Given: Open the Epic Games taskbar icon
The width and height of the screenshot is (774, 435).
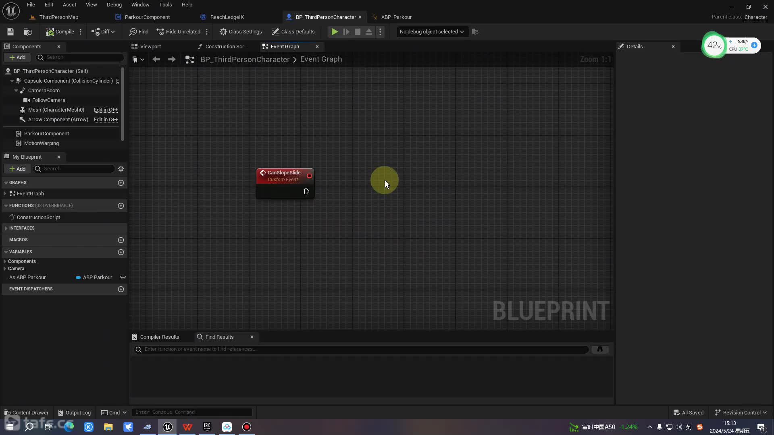Looking at the screenshot, I should click(x=207, y=427).
